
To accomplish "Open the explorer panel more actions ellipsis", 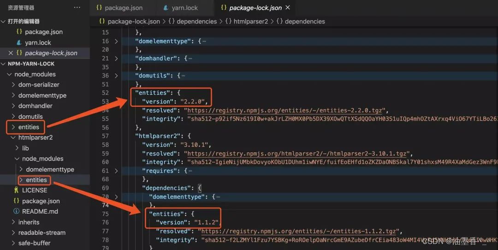I will pyautogui.click(x=77, y=8).
